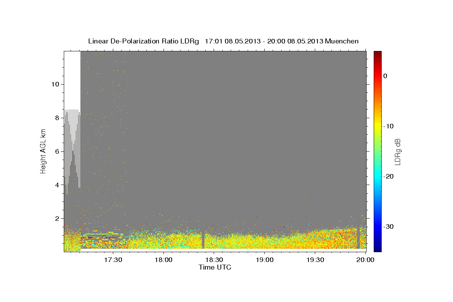
Task: Click the plot title 'Linear De-Polarization Ratio LDRg'
Action: 143,41
